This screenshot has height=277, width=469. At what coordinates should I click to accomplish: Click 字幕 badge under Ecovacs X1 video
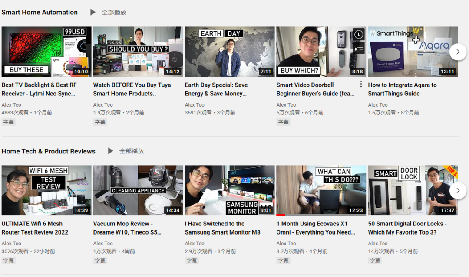(283, 261)
